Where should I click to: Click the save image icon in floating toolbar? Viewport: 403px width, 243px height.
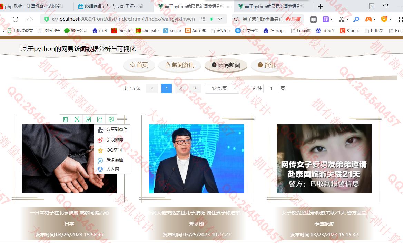click(88, 119)
